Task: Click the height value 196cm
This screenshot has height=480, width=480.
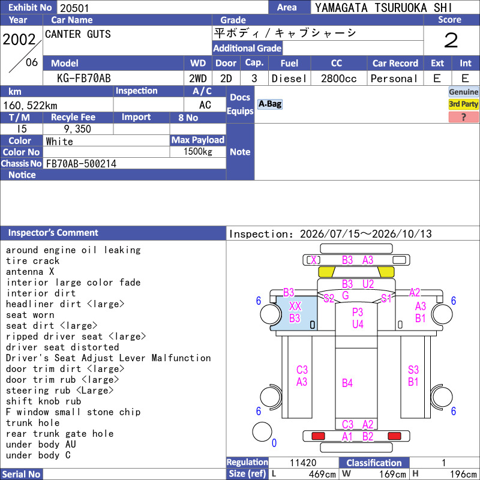Action: tap(463, 474)
